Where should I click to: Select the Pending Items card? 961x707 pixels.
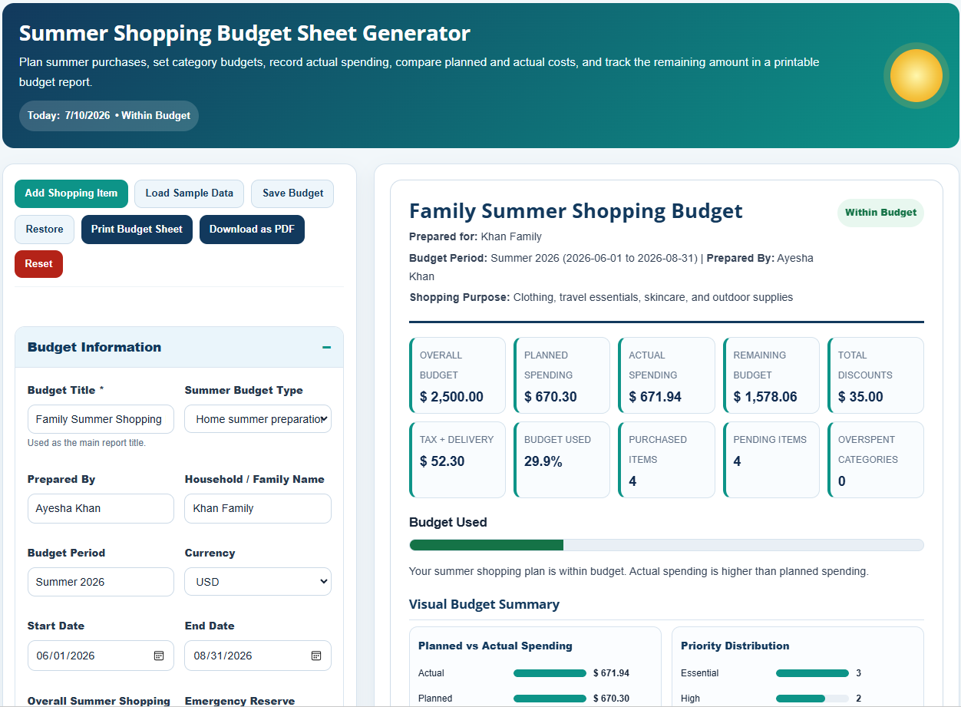[771, 460]
